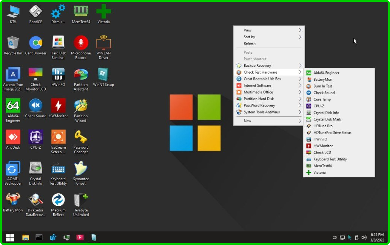Image resolution: width=390 pixels, height=245 pixels.
Task: Open HDTune Pro from the submenu
Action: tap(339, 126)
